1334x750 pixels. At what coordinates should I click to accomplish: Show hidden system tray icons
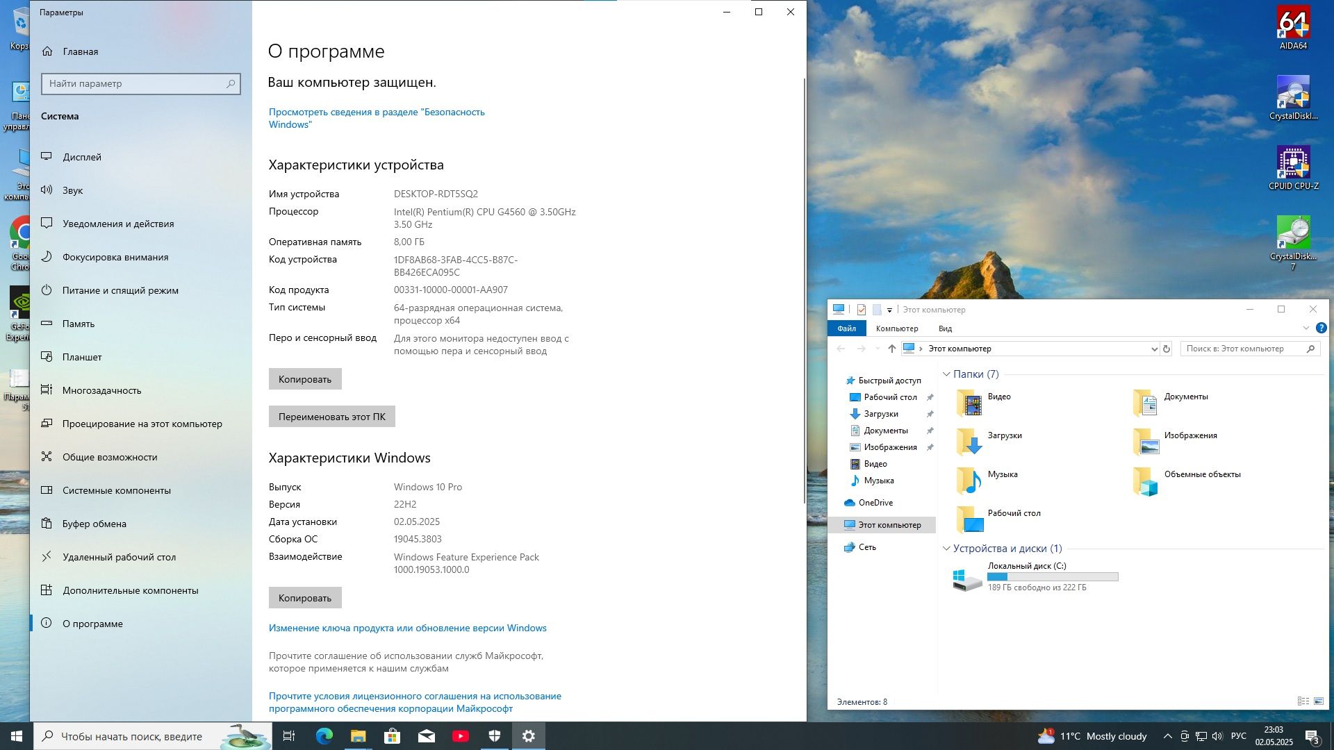tap(1167, 736)
